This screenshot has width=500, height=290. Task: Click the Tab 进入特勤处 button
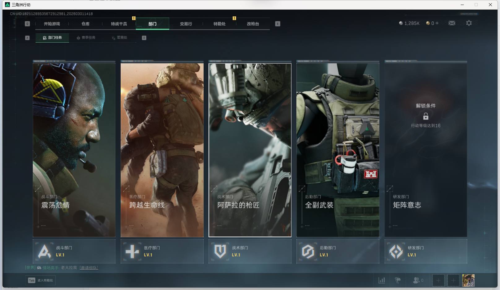41,280
